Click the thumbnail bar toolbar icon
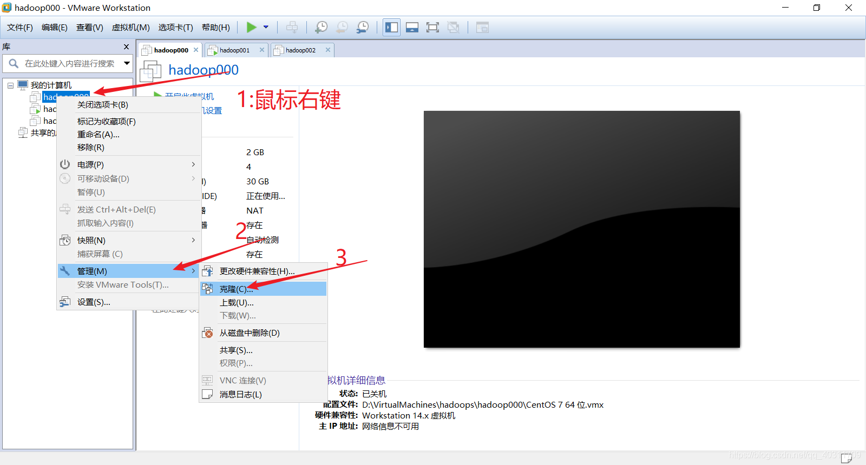 (x=412, y=27)
